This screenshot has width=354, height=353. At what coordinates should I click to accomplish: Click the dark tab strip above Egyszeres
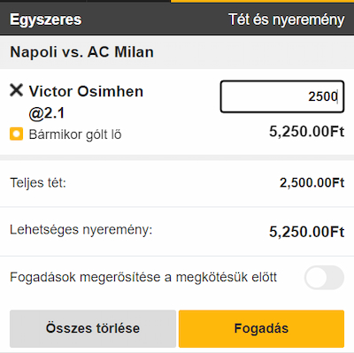pos(85,1)
